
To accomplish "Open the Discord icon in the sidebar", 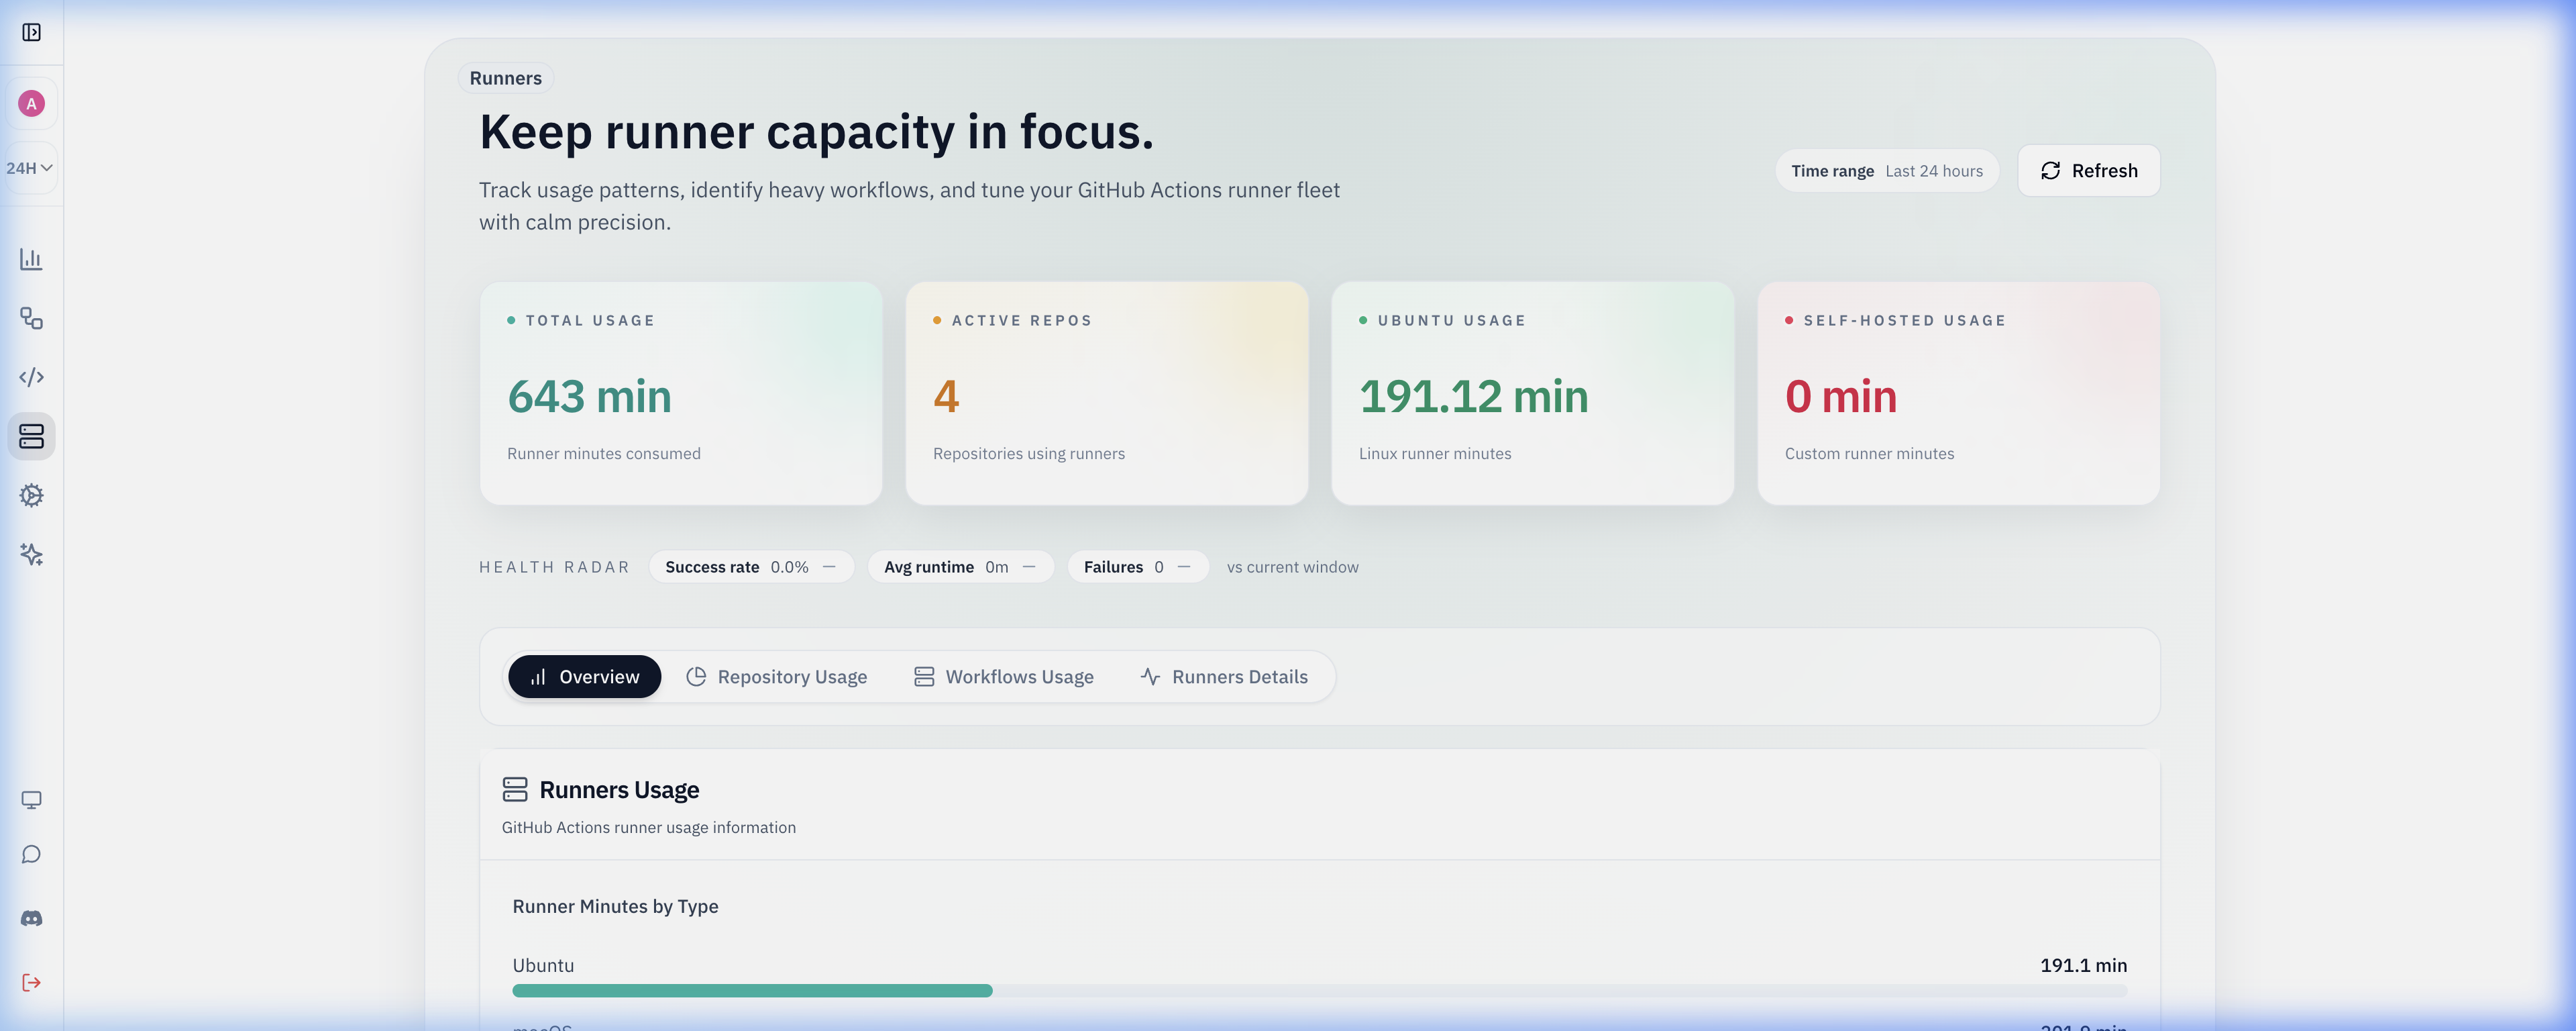I will pos(32,917).
